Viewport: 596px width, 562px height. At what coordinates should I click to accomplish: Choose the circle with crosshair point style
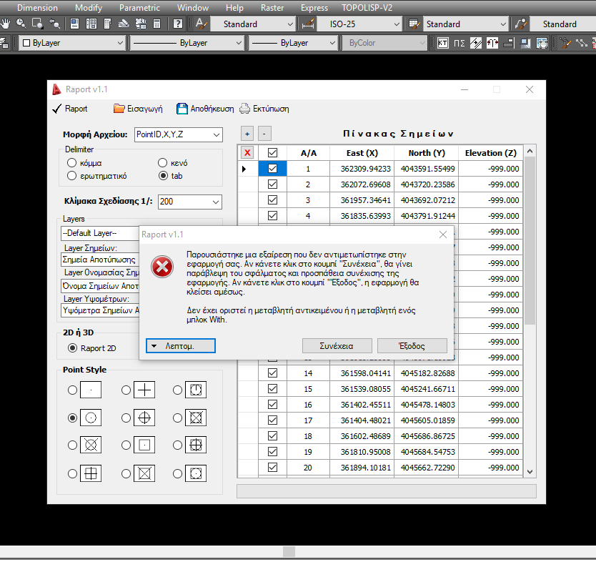click(126, 418)
